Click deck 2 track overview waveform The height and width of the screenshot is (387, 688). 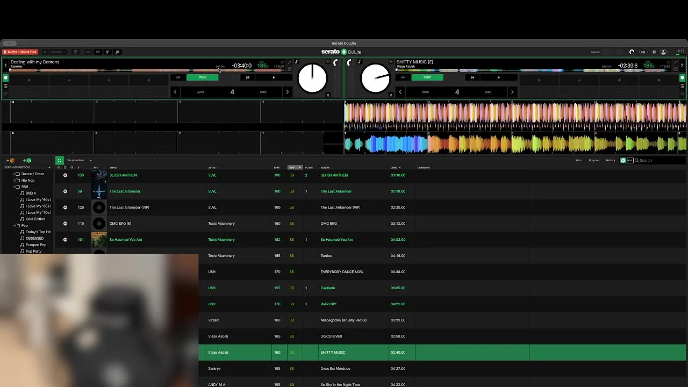[534, 70]
